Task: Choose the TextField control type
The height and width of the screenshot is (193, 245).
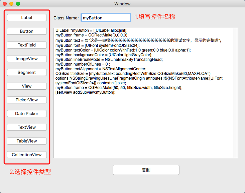Action: (27, 45)
